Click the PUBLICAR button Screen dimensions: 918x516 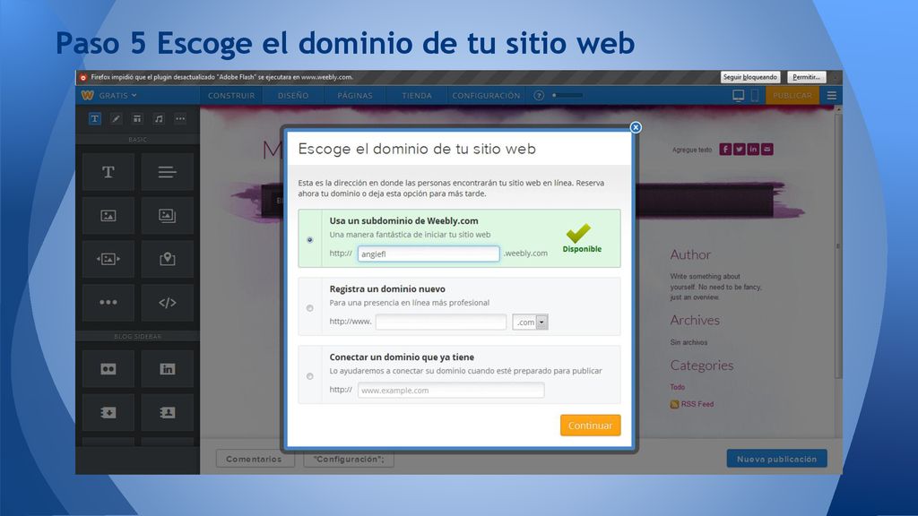pyautogui.click(x=792, y=95)
